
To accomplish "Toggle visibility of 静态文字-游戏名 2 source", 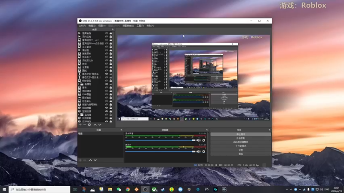I will 107,77.
